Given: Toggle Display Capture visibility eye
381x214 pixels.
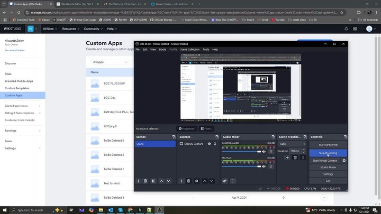Looking at the screenshot, I should [x=209, y=144].
